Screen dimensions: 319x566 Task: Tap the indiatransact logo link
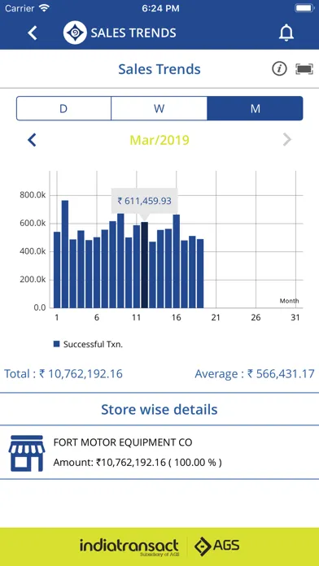click(129, 546)
